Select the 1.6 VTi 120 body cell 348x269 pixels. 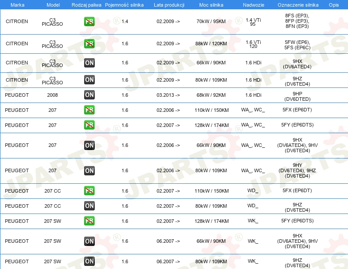point(253,44)
